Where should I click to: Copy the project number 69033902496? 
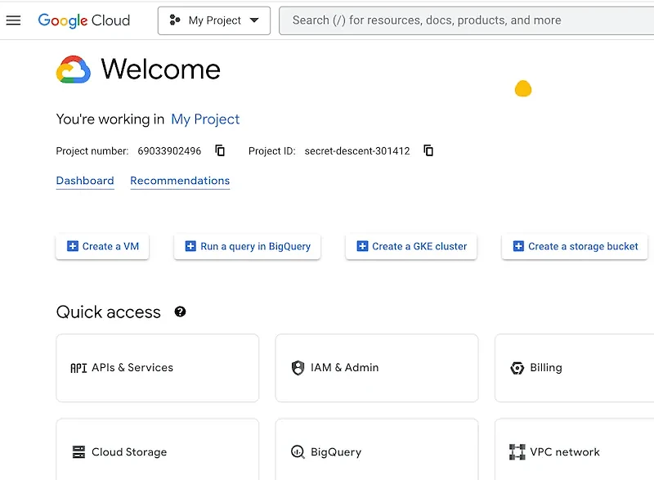[220, 150]
